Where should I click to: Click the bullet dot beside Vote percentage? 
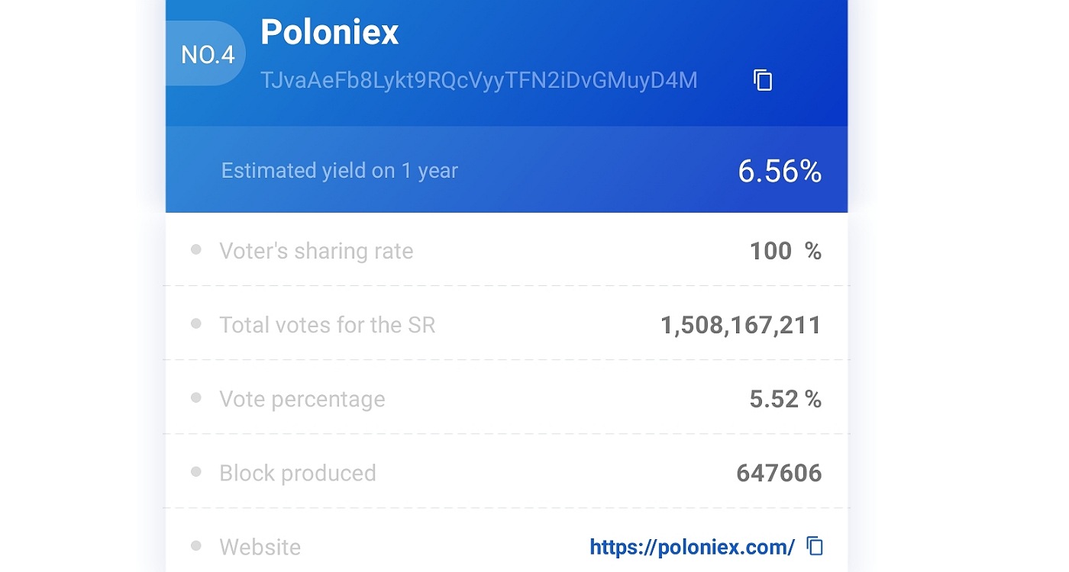pyautogui.click(x=196, y=397)
